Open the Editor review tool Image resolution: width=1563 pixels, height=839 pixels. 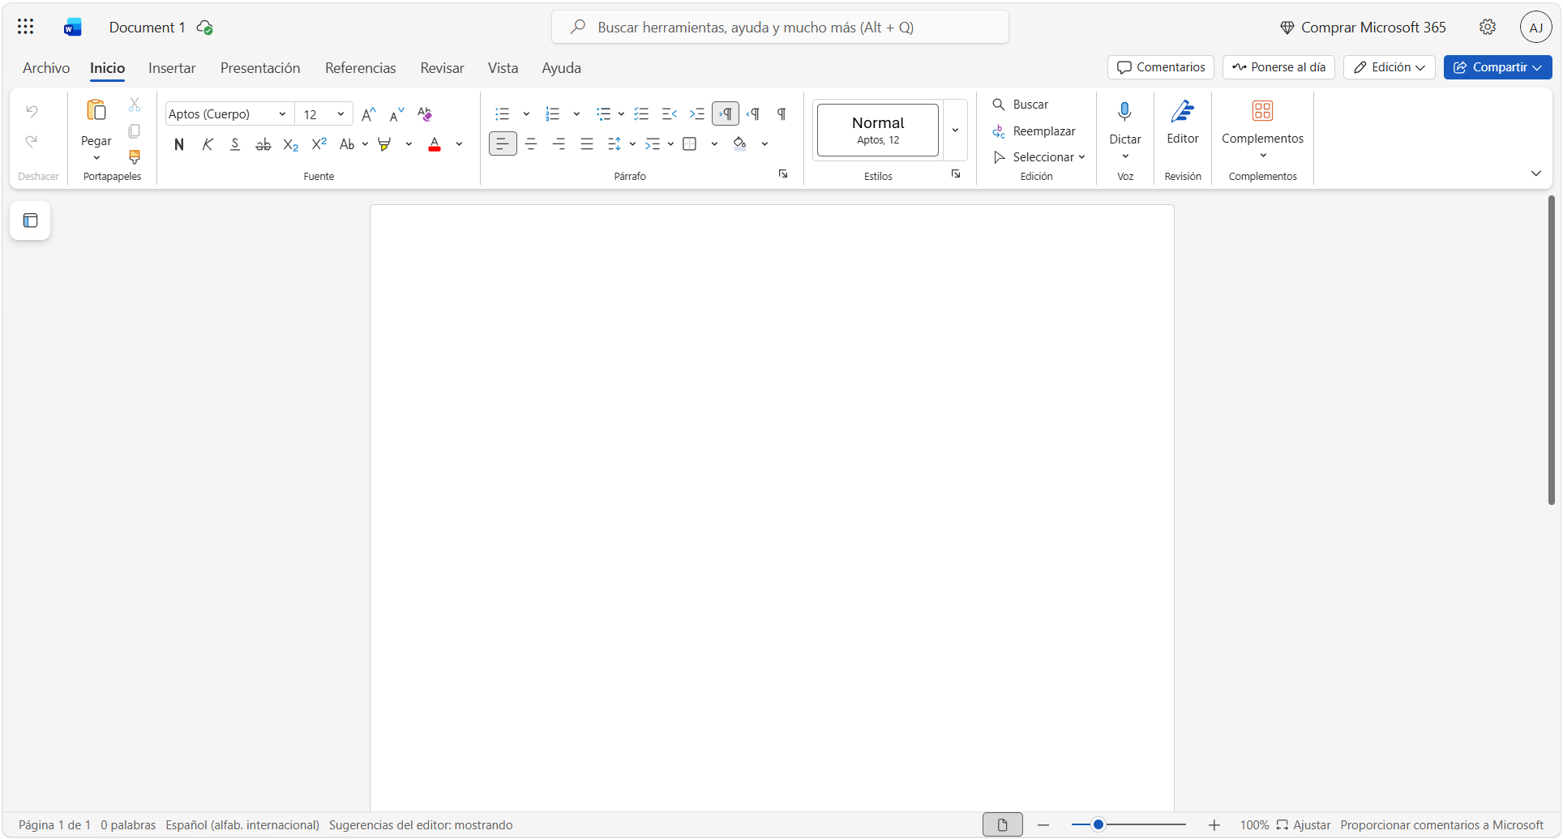tap(1182, 122)
